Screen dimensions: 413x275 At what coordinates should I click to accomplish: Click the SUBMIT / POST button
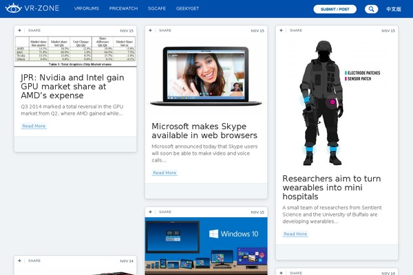(335, 9)
